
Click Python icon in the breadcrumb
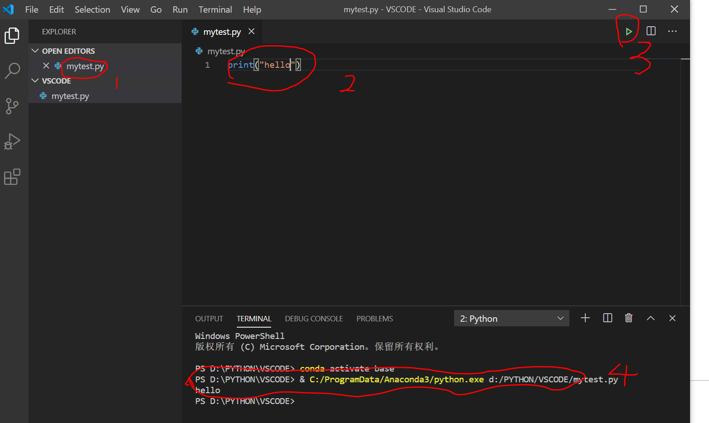click(x=199, y=51)
